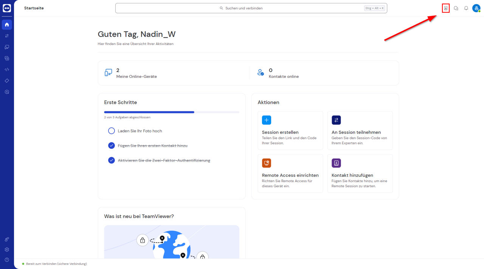This screenshot has height=269, width=484.
Task: Open the scripting code icon in sidebar
Action: point(7,70)
